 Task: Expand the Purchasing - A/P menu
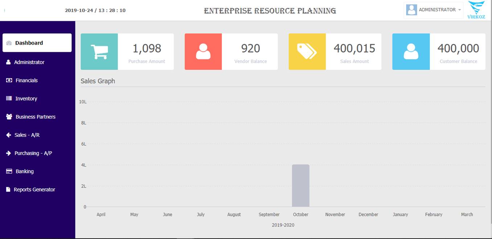(33, 153)
